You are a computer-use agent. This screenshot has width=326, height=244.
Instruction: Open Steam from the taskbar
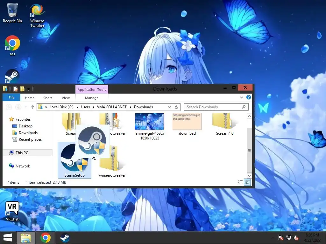(x=65, y=238)
